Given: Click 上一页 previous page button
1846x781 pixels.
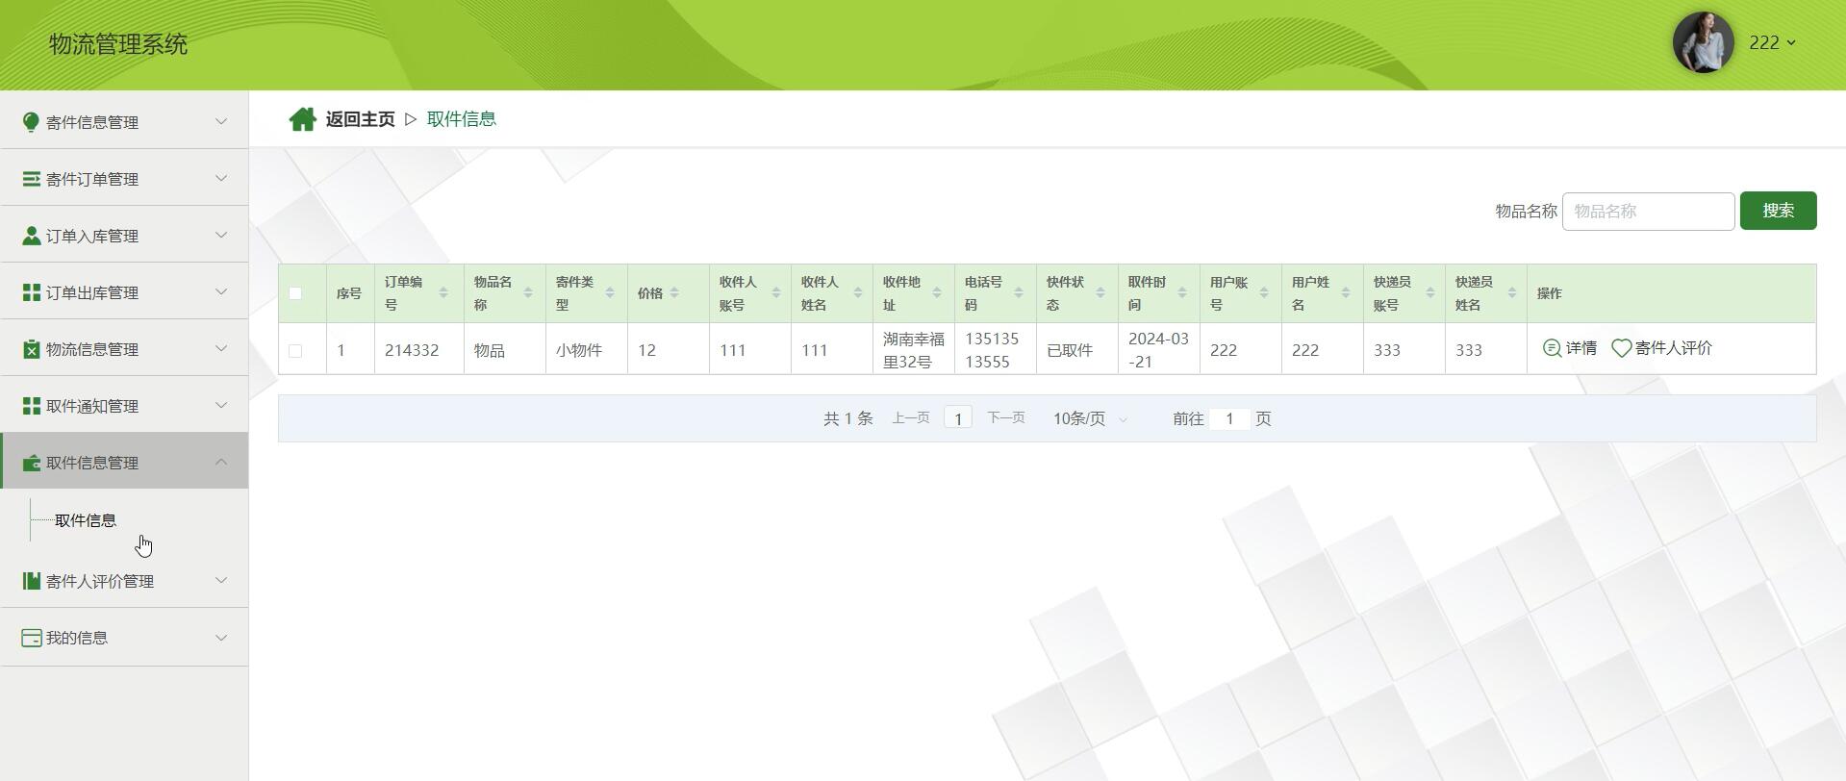Looking at the screenshot, I should pyautogui.click(x=911, y=417).
